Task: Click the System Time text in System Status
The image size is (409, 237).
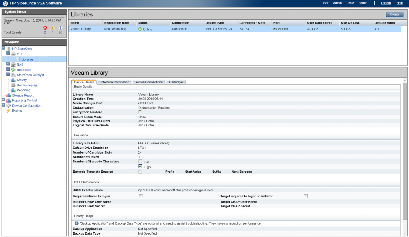Action: 32,20
